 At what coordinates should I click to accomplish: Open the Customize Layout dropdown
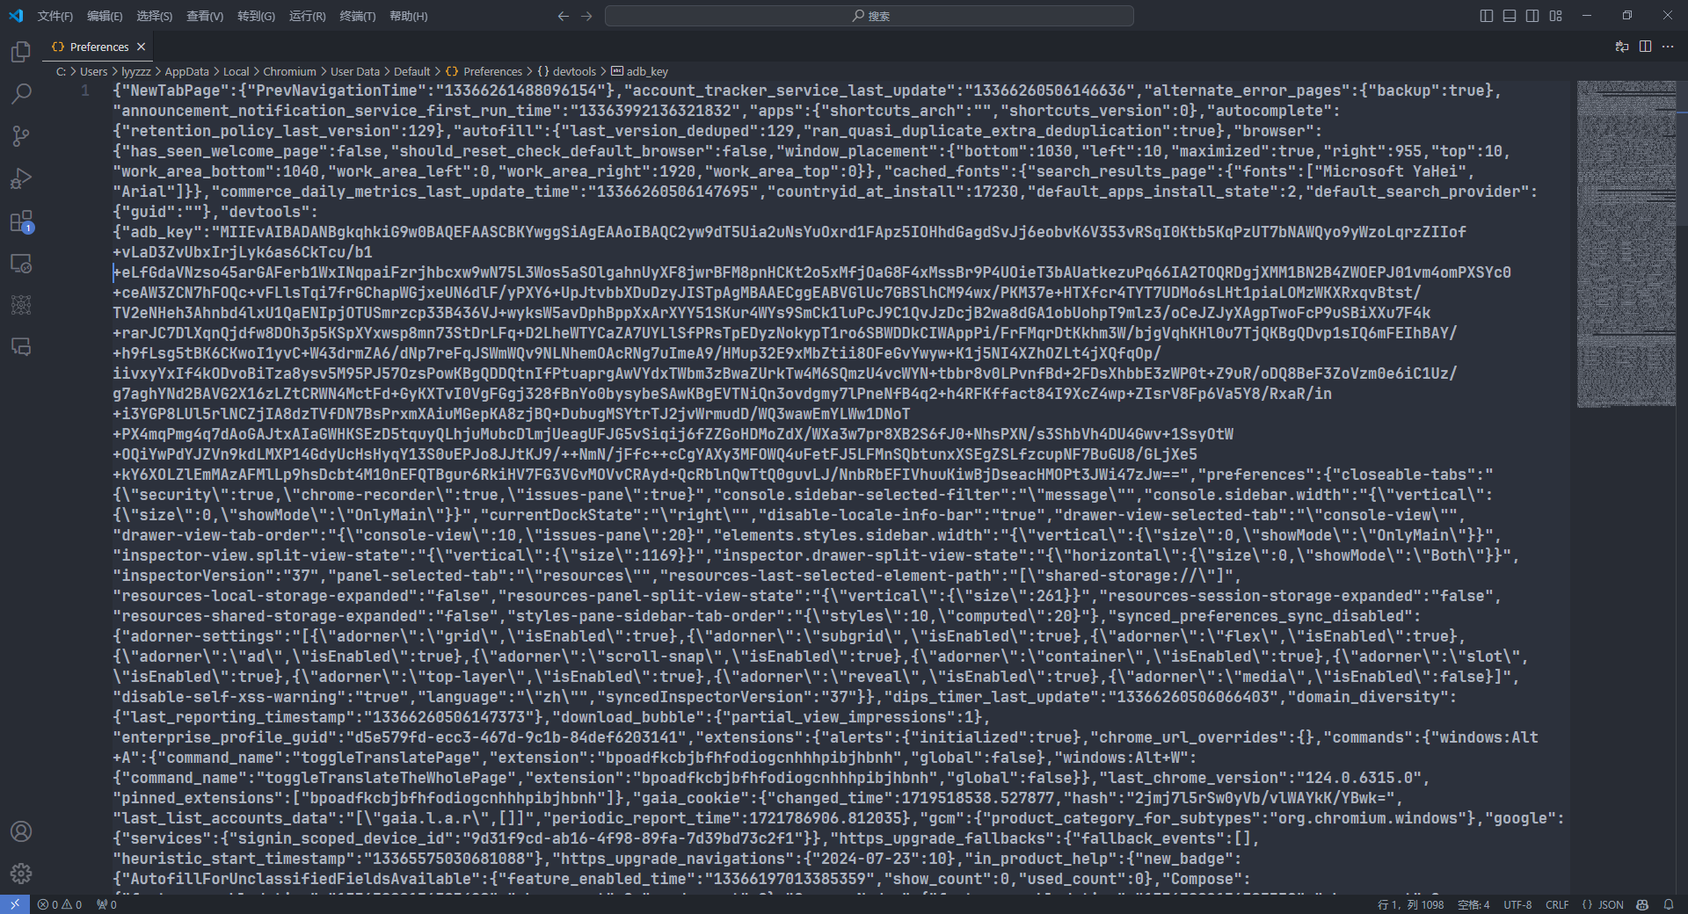[1555, 15]
